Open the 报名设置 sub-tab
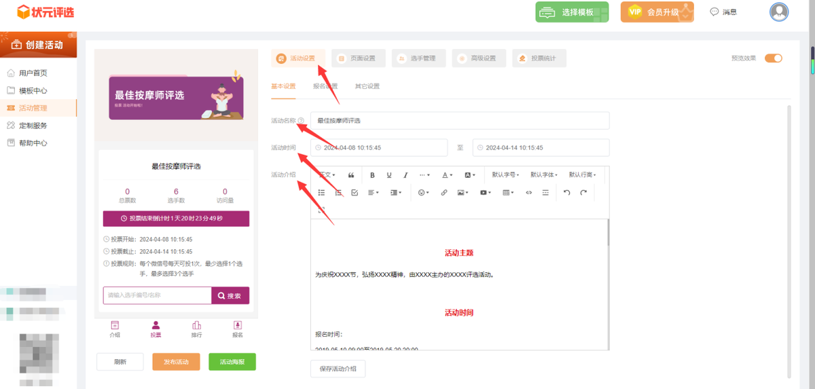Screen dimensions: 815x389 [325, 87]
